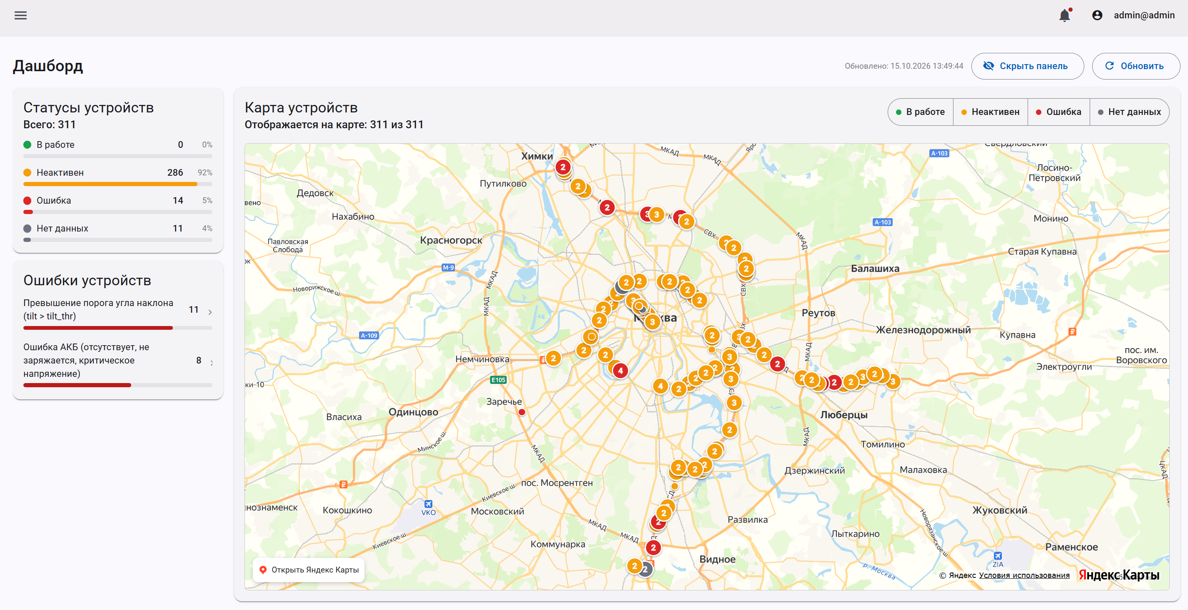Viewport: 1188px width, 610px height.
Task: Open the hamburger navigation menu
Action: pos(21,15)
